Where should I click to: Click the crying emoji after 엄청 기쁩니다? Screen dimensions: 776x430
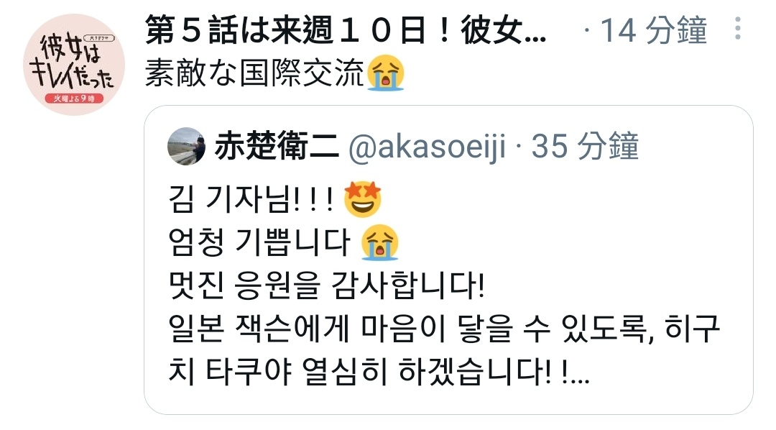(379, 242)
